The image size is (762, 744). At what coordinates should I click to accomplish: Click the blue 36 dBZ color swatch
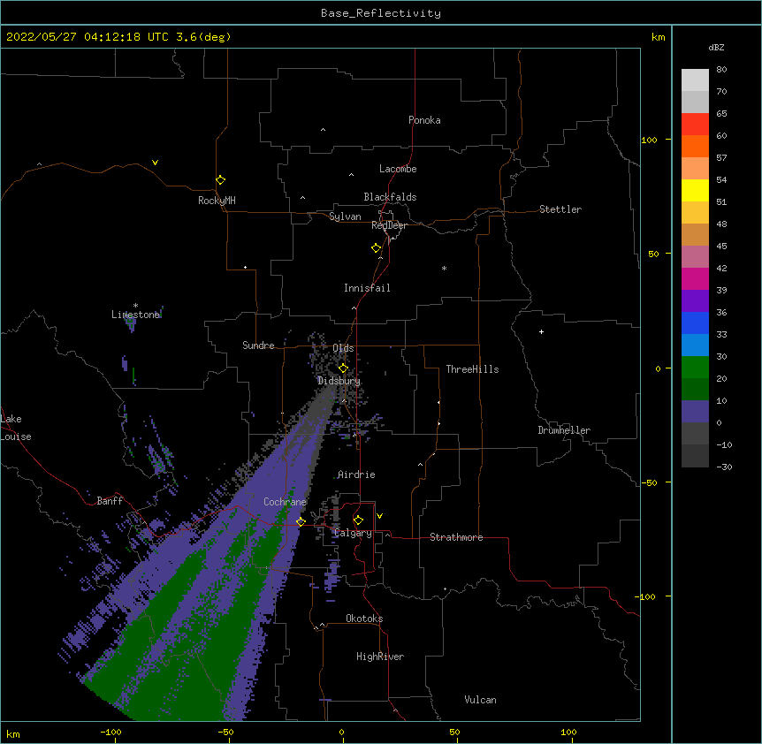tap(695, 323)
